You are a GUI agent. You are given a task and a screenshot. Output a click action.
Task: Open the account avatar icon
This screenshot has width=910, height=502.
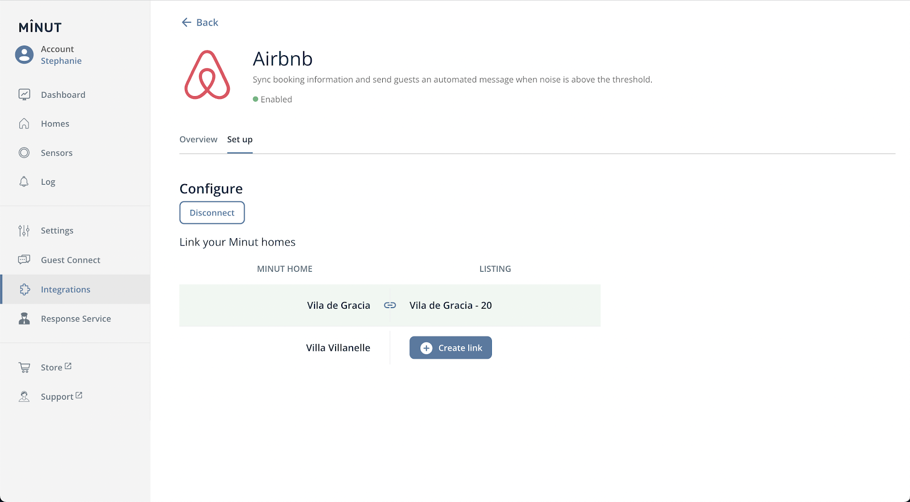[24, 55]
